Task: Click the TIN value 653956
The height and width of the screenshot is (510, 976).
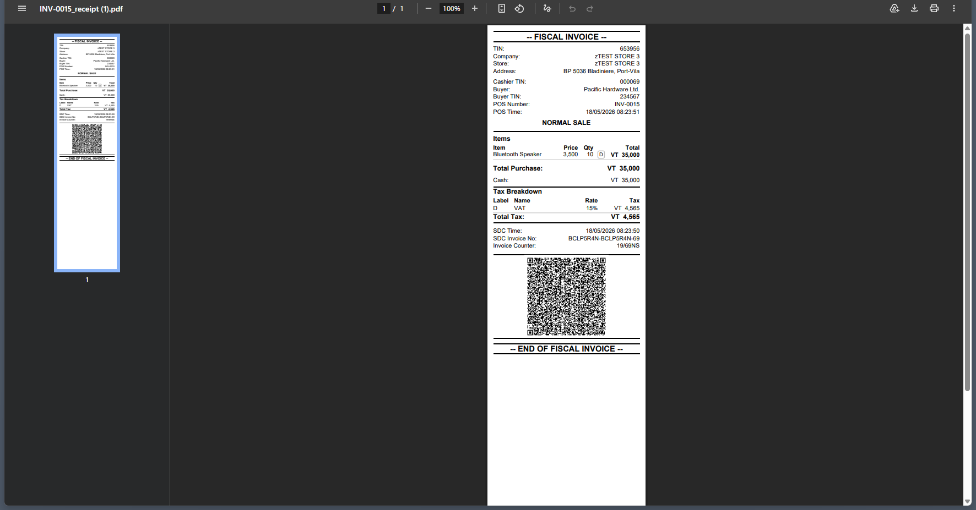Action: [x=630, y=48]
